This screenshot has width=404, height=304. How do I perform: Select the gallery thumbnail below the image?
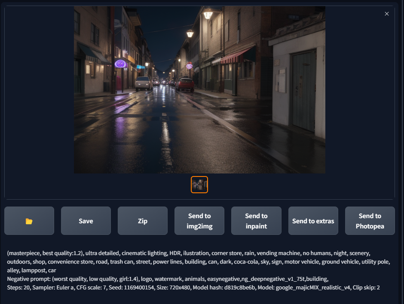199,185
